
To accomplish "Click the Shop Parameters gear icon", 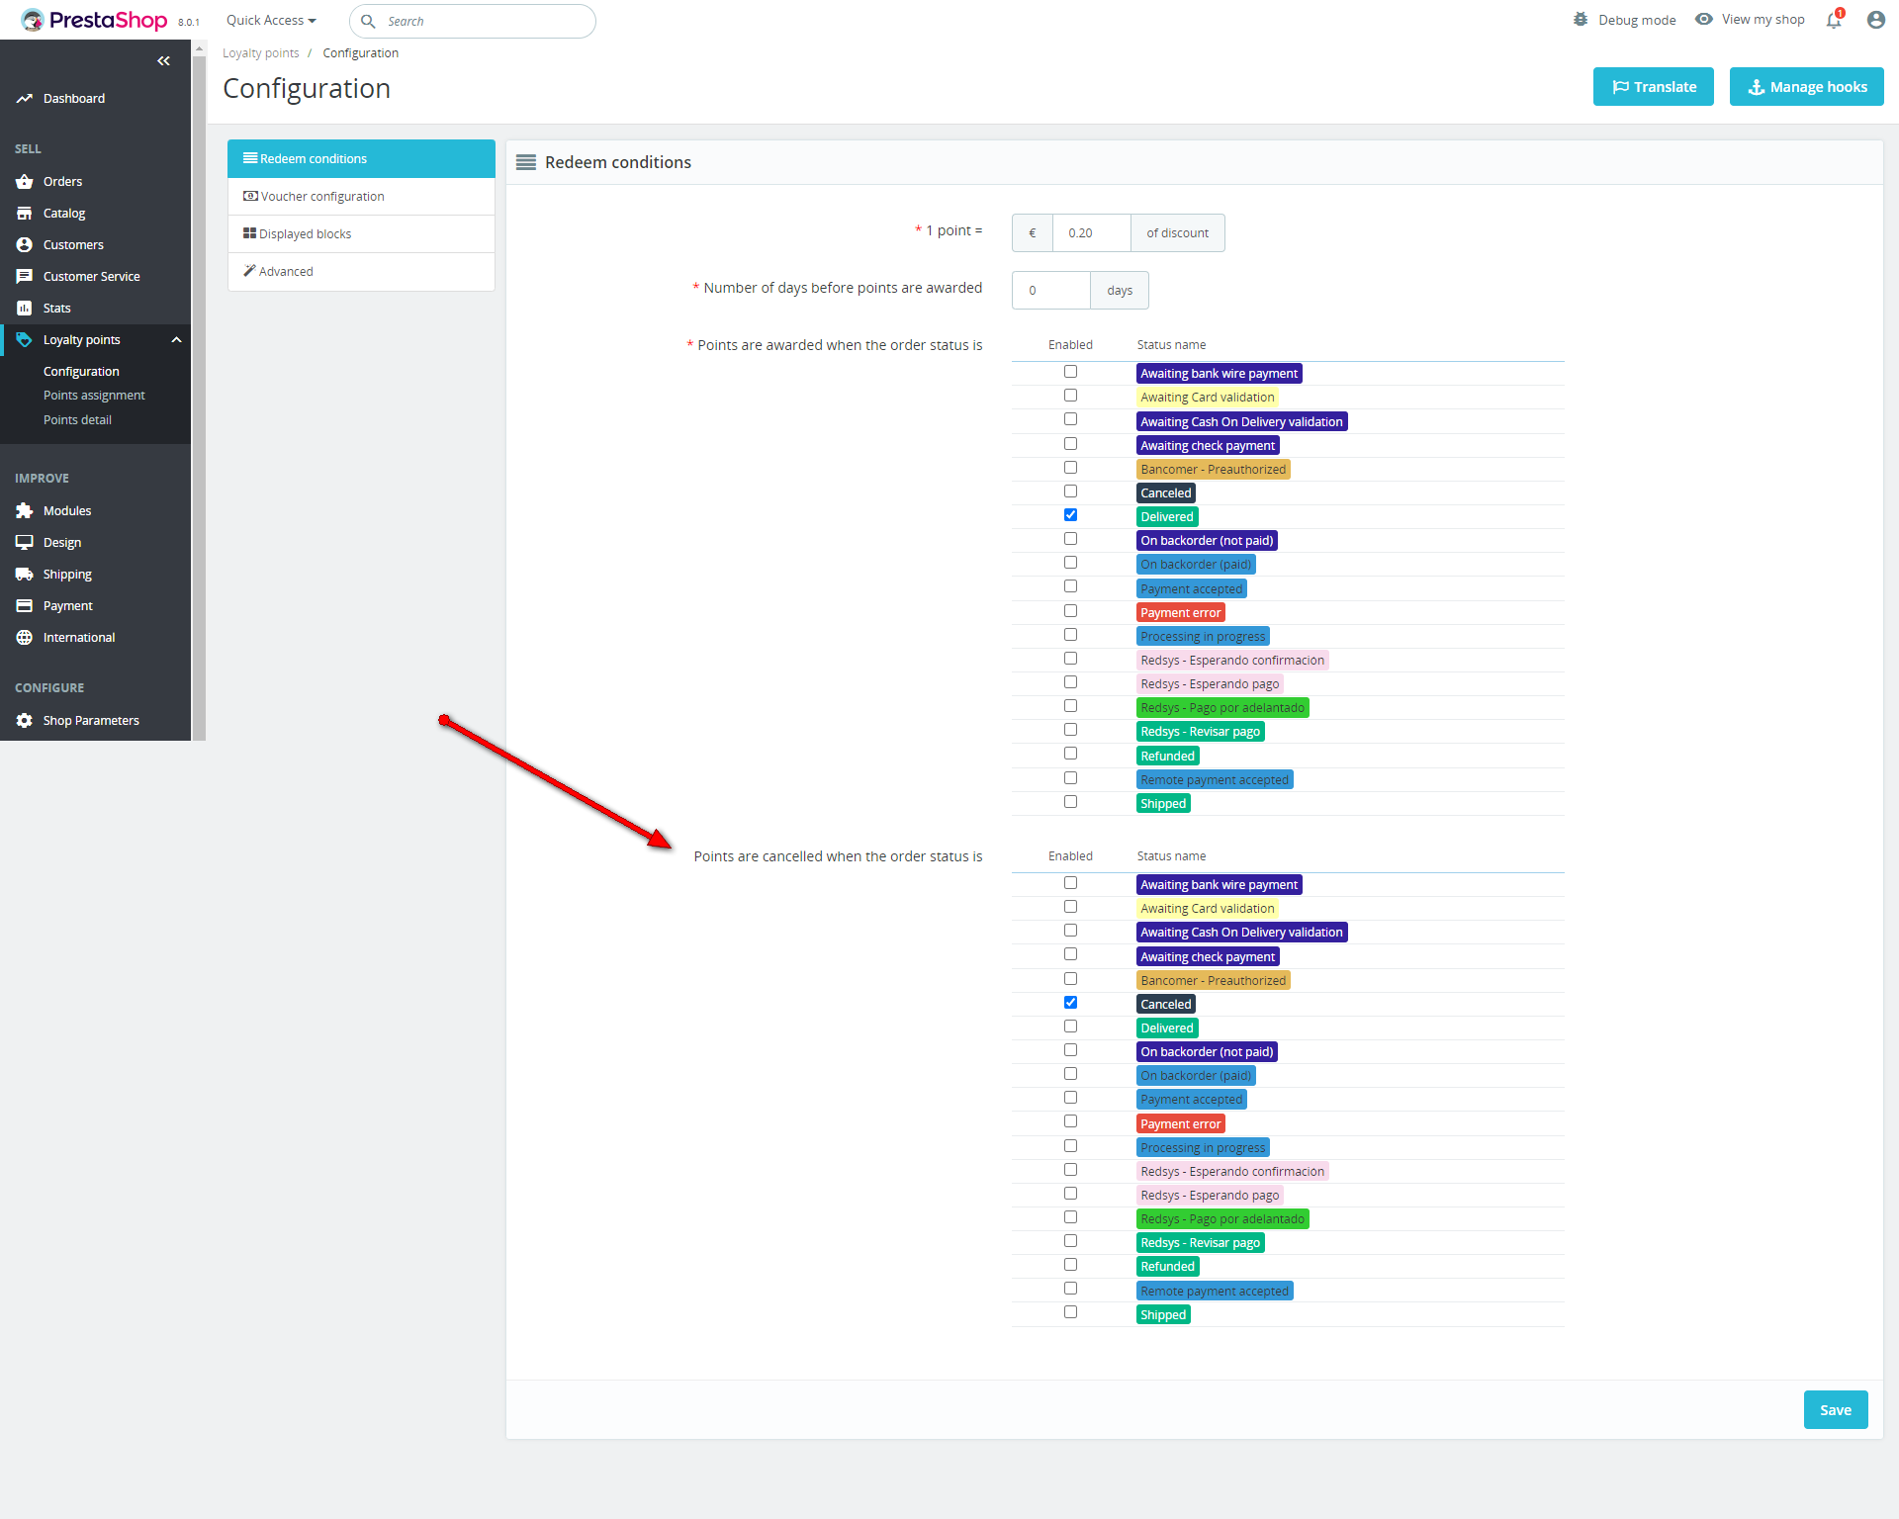I will click(25, 721).
